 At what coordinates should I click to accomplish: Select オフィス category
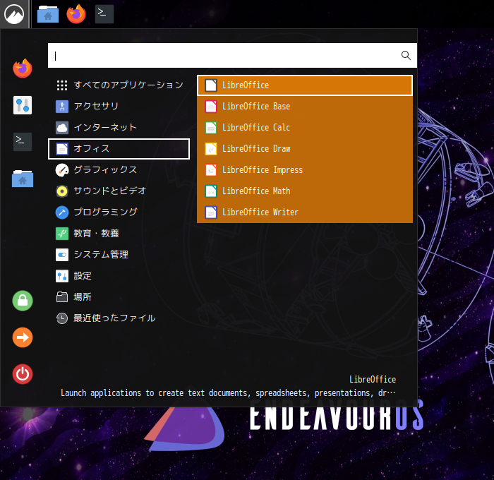pyautogui.click(x=119, y=149)
